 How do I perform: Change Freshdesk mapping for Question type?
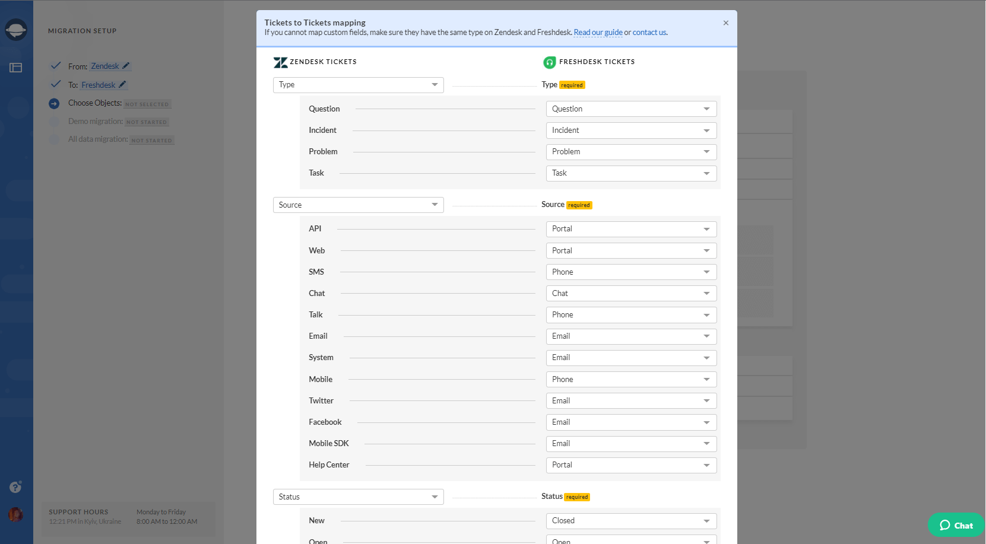(632, 109)
